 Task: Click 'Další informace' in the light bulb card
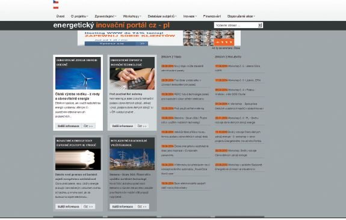[x=69, y=207]
